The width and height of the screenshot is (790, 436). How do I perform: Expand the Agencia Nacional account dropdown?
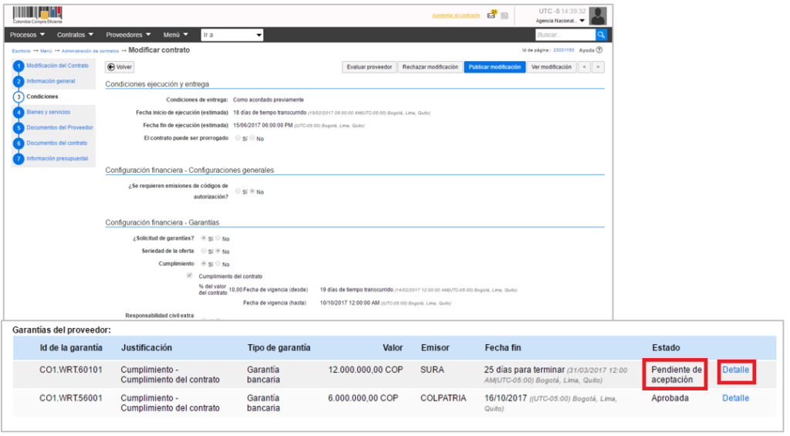[x=560, y=21]
